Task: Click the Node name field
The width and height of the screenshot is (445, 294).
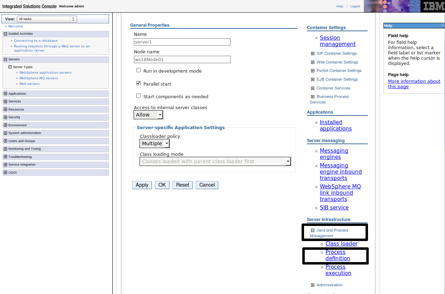Action: (x=182, y=59)
